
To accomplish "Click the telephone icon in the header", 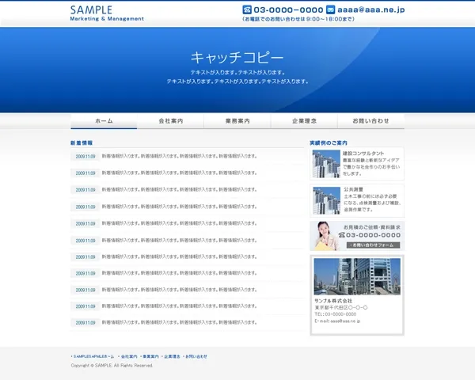I will click(x=247, y=9).
